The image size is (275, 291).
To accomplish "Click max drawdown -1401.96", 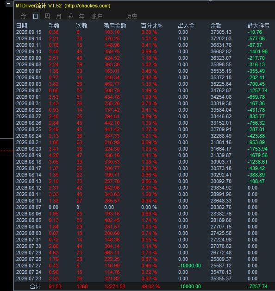I will [x=257, y=51].
